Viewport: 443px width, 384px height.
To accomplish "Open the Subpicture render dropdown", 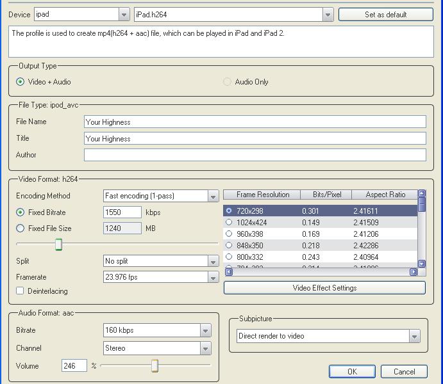I will point(414,337).
